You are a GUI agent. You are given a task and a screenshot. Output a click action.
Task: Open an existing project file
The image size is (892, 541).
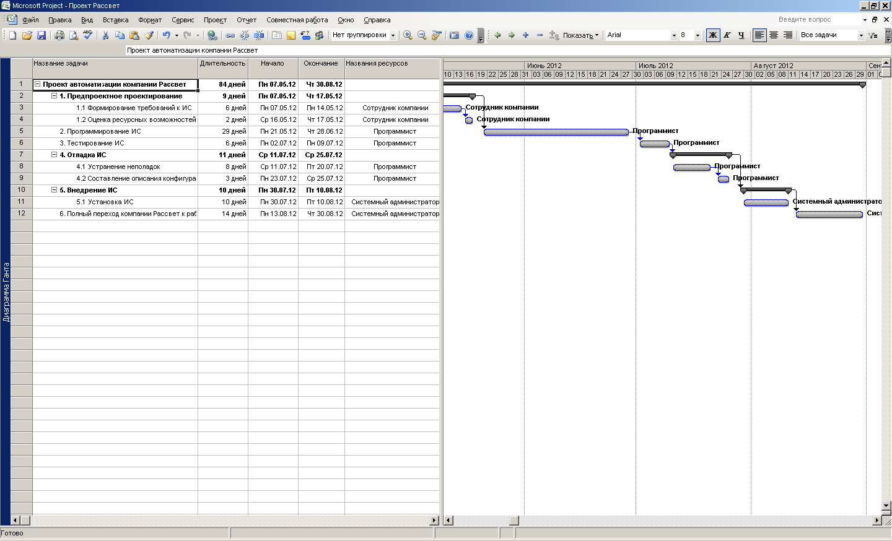click(27, 35)
